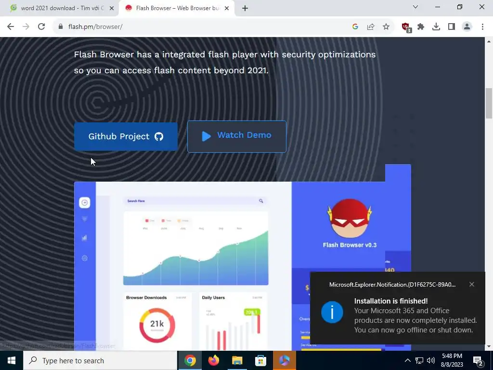Toggle the side panel icon
Viewport: 493px width, 370px height.
point(452,27)
